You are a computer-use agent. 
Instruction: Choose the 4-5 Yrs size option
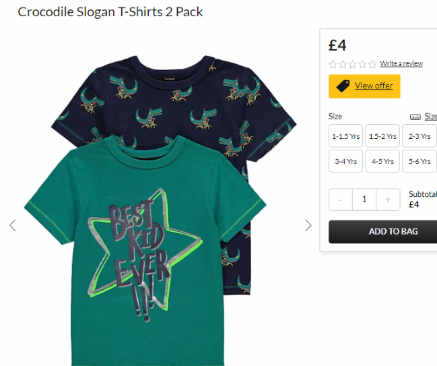pos(382,161)
